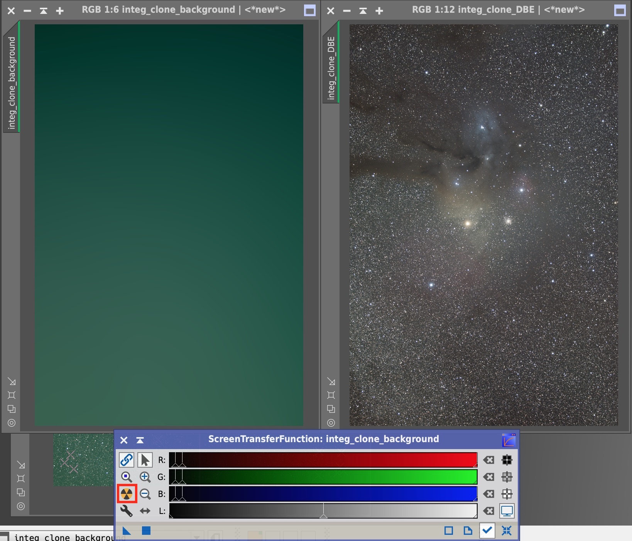632x541 pixels.
Task: Toggle Enable STF monitor button
Action: 507,511
